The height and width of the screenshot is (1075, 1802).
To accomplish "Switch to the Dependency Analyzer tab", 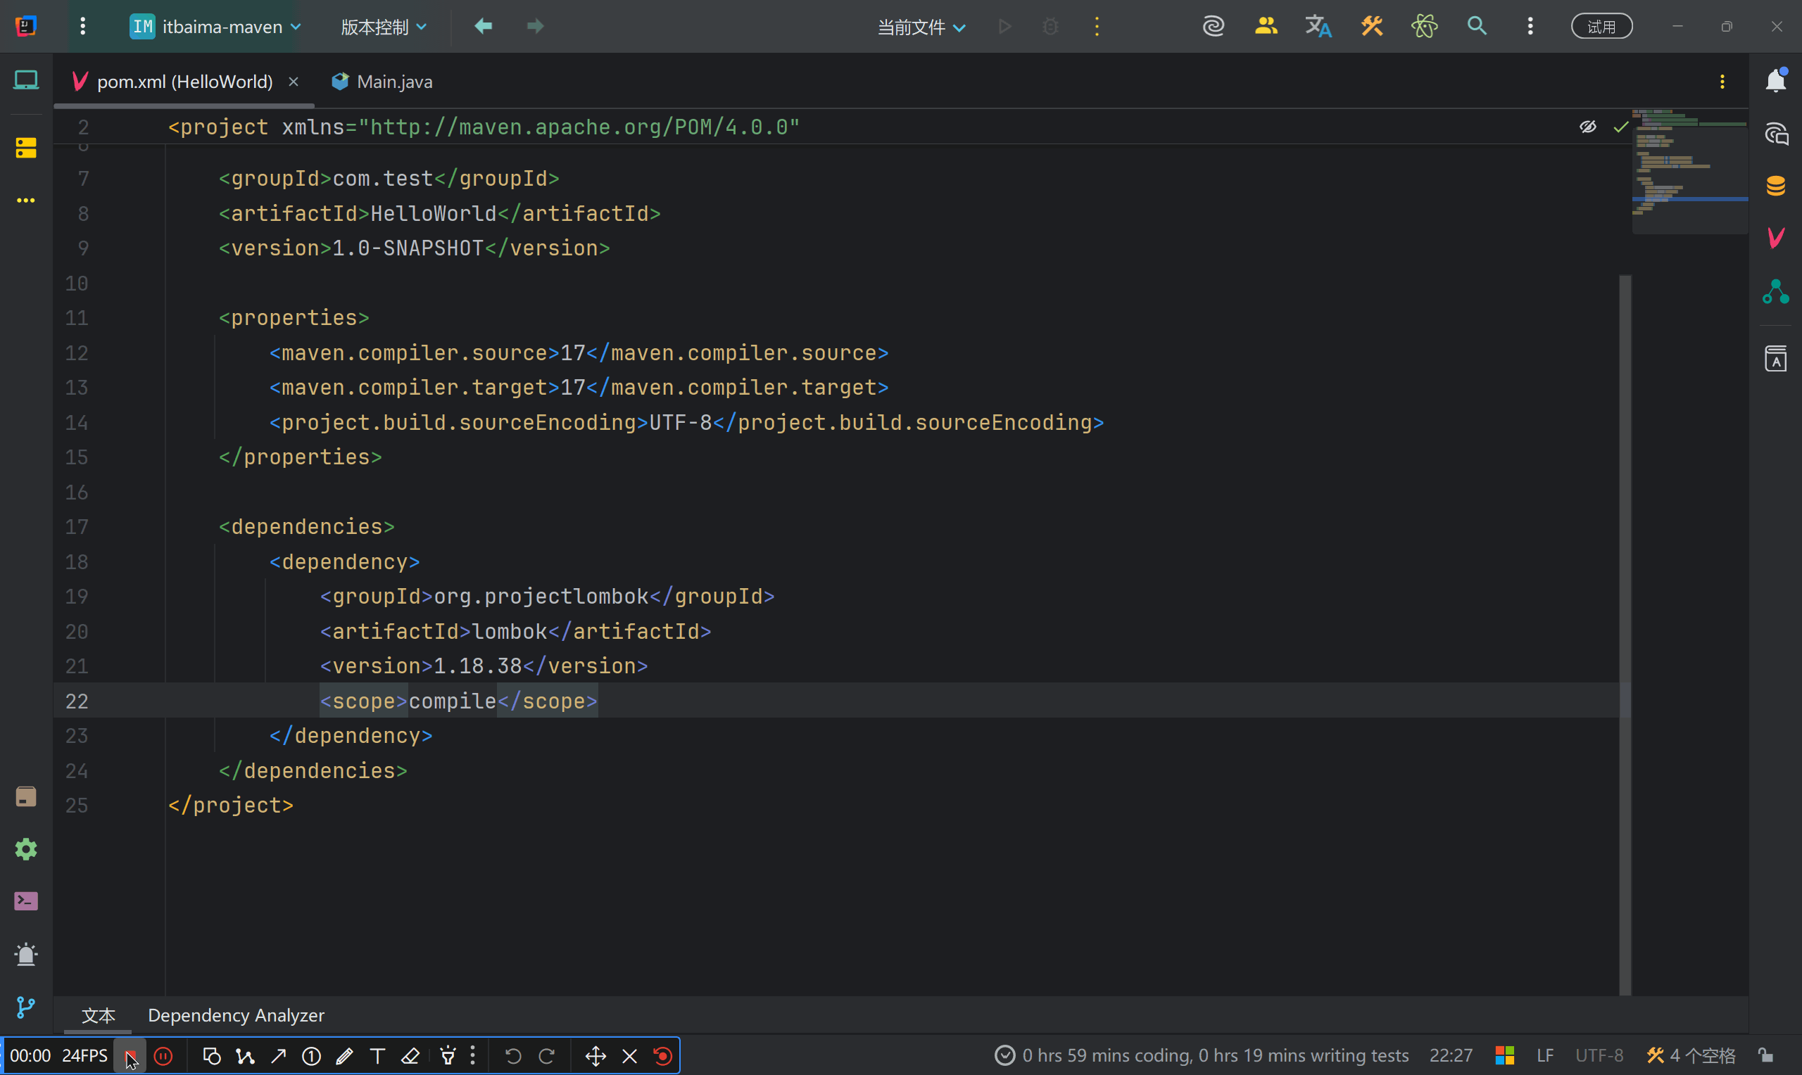I will 236,1015.
